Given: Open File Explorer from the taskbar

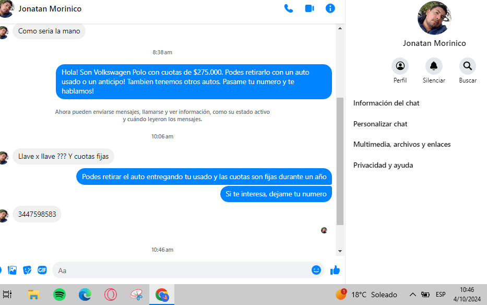Looking at the screenshot, I should pos(33,295).
